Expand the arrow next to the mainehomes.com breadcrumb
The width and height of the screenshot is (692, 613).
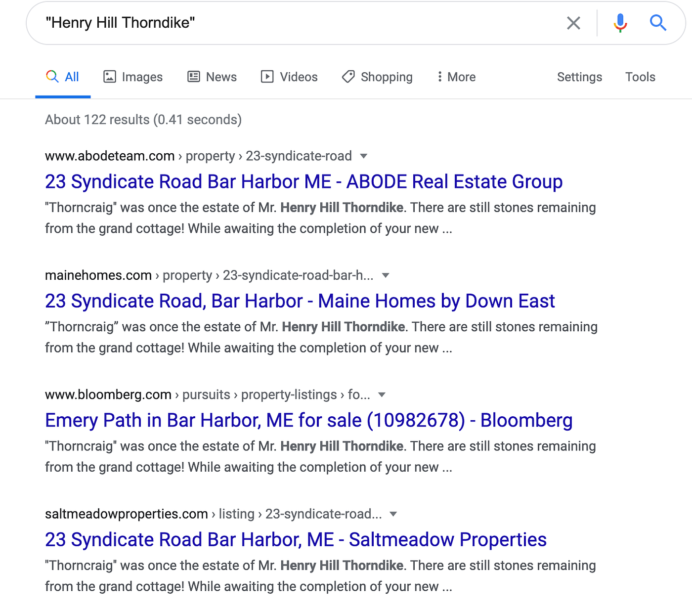pos(386,275)
